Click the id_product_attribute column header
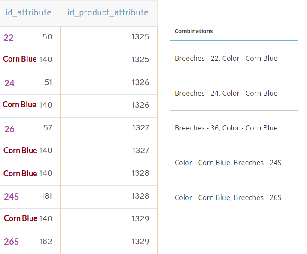The height and width of the screenshot is (254, 307). click(x=108, y=12)
